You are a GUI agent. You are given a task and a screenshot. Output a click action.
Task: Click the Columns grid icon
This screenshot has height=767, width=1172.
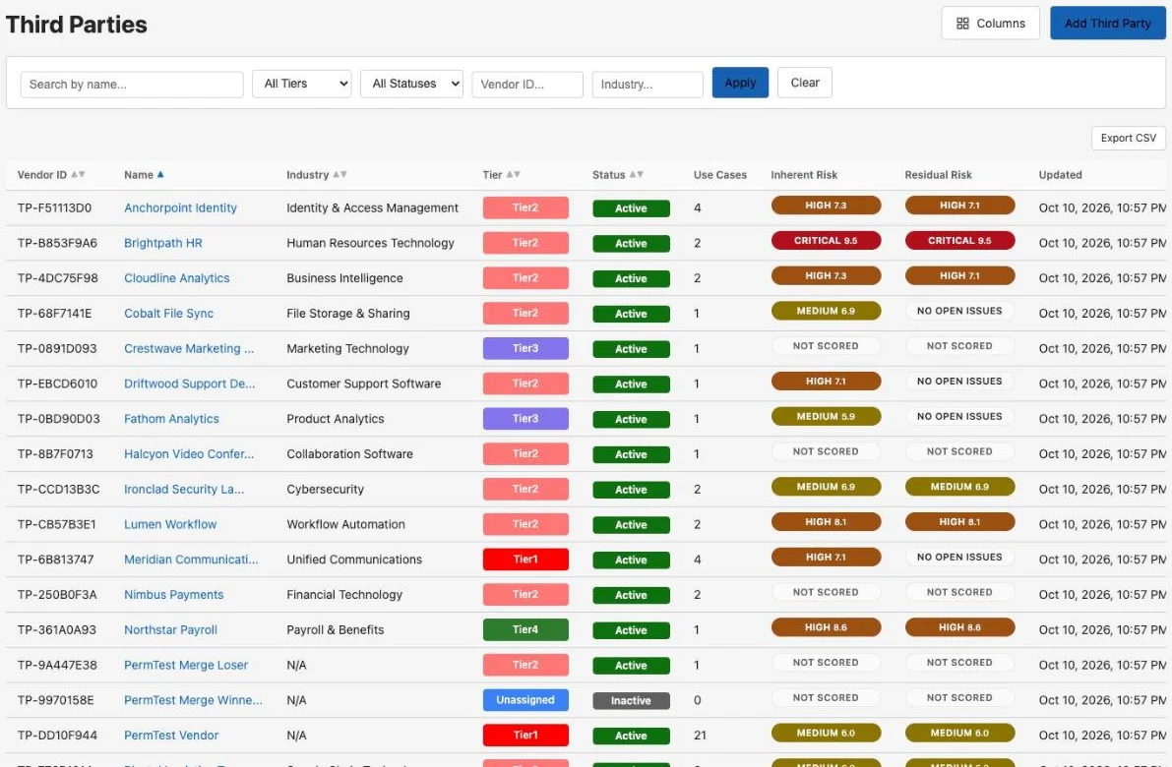point(962,24)
